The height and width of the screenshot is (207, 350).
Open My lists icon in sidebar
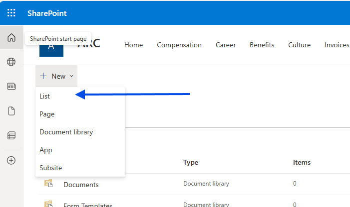tap(11, 135)
